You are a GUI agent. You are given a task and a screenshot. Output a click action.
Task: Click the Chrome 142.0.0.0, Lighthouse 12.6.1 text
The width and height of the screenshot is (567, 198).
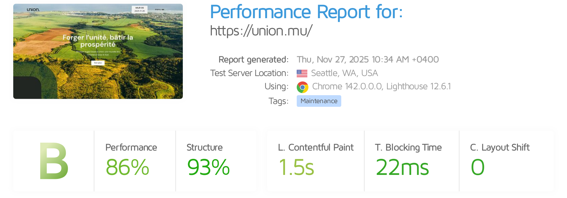pos(381,87)
